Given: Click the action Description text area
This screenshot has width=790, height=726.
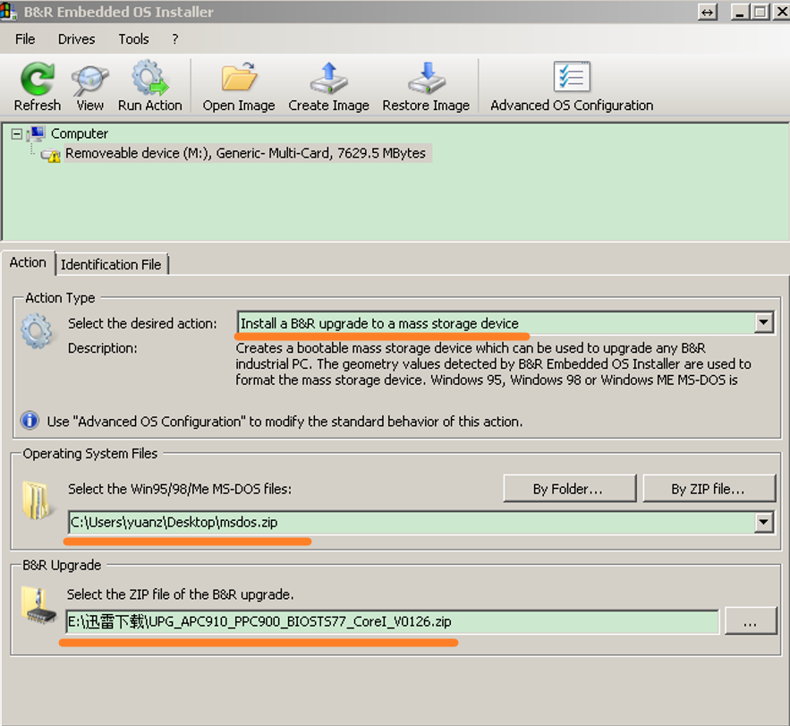Looking at the screenshot, I should 494,364.
